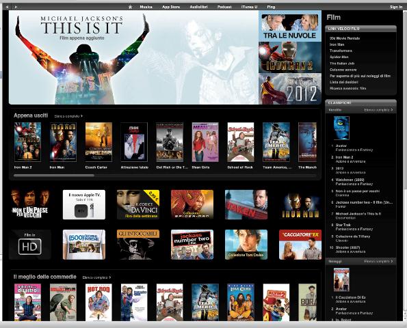This screenshot has width=407, height=328.
Task: Open the 2012 side banner
Action: (x=290, y=89)
